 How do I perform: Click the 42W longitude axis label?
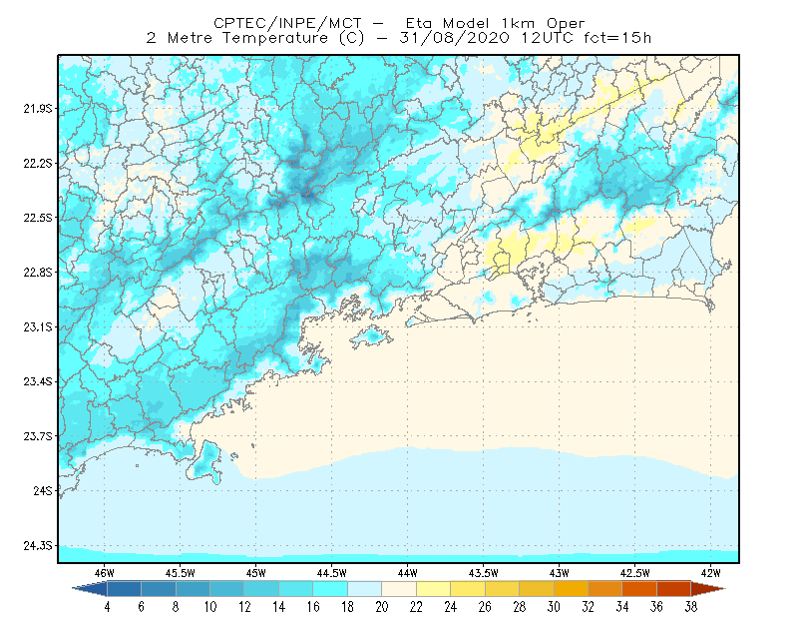pyautogui.click(x=710, y=573)
